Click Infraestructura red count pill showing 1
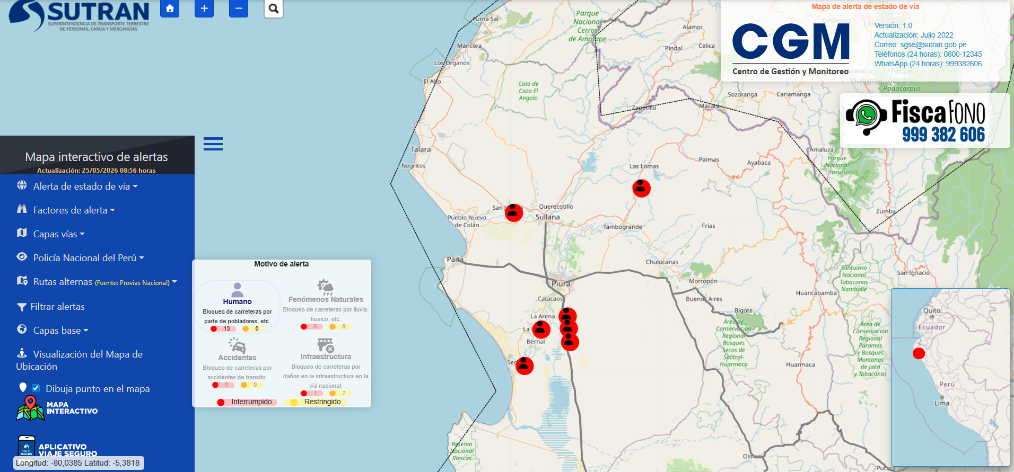1014x472 pixels. [311, 393]
